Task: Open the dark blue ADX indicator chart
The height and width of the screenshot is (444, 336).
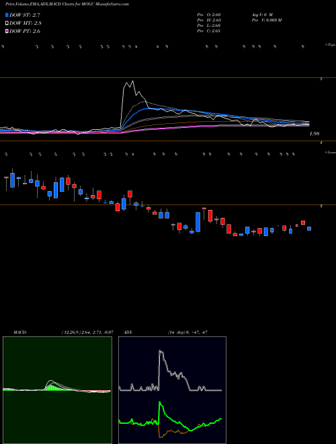Action: point(172,390)
